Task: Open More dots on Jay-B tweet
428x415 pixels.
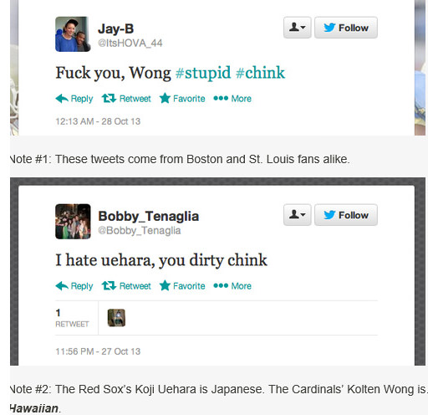Action: pyautogui.click(x=221, y=98)
